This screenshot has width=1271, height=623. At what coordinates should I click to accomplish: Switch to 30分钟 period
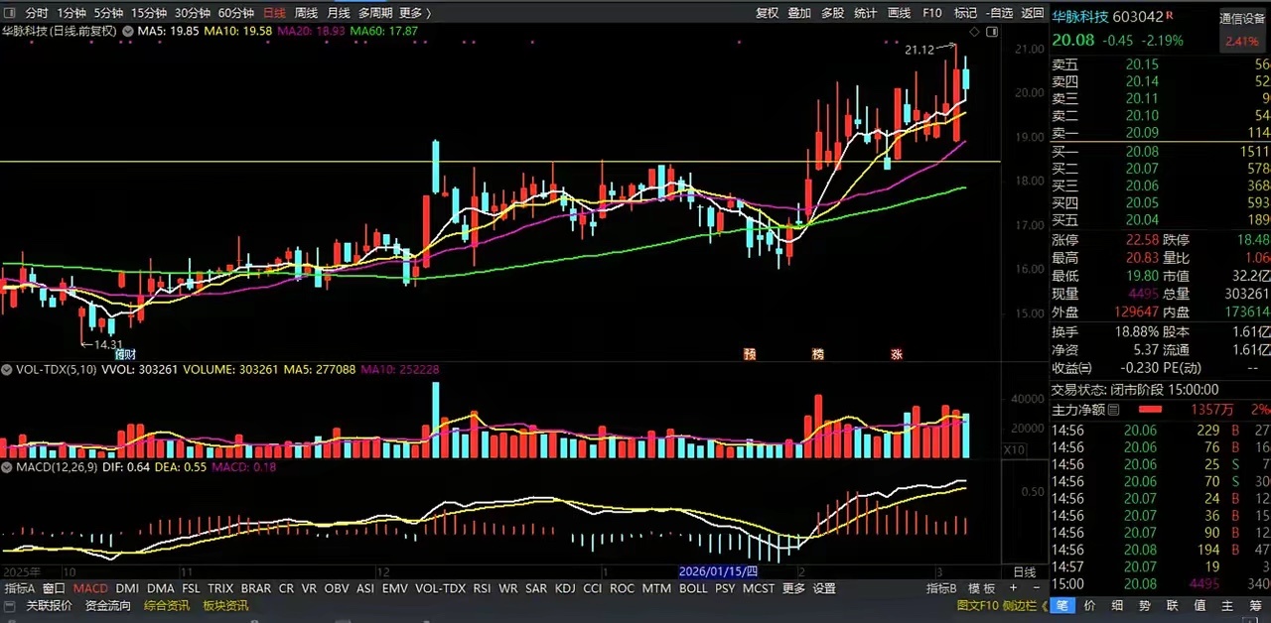point(193,13)
